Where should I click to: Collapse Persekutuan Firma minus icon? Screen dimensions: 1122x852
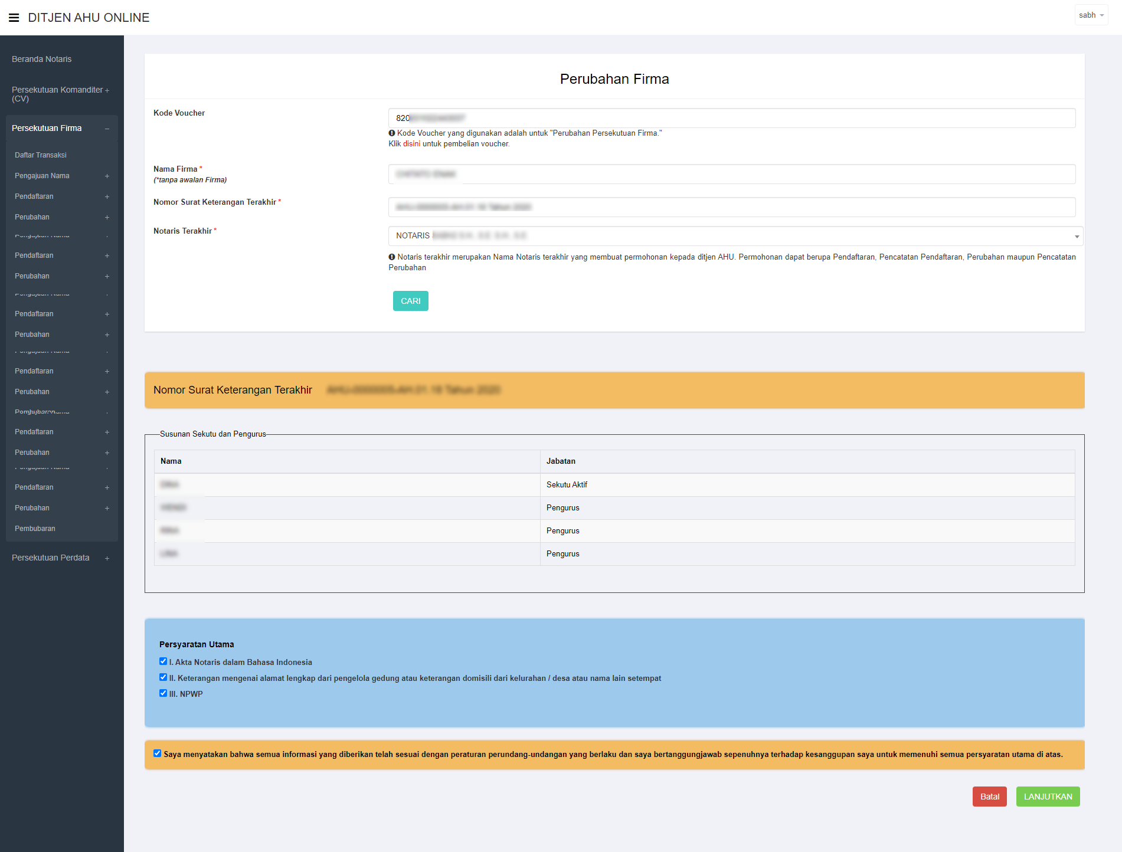coord(107,129)
